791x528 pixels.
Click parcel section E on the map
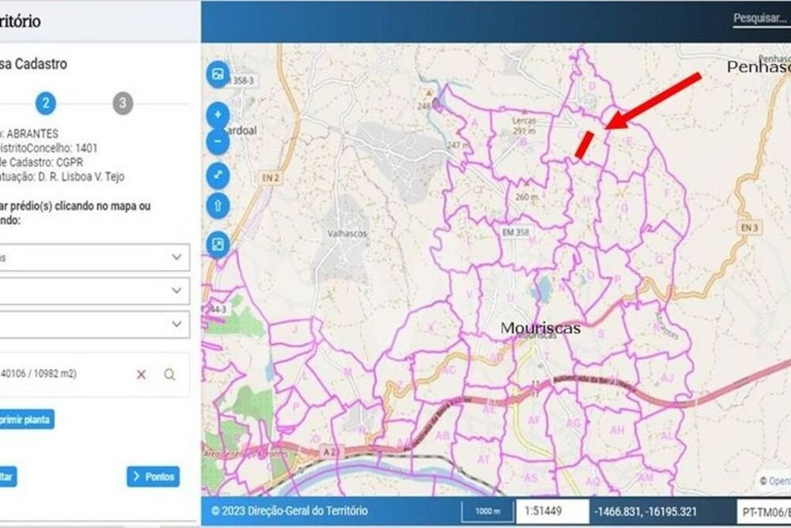(629, 141)
